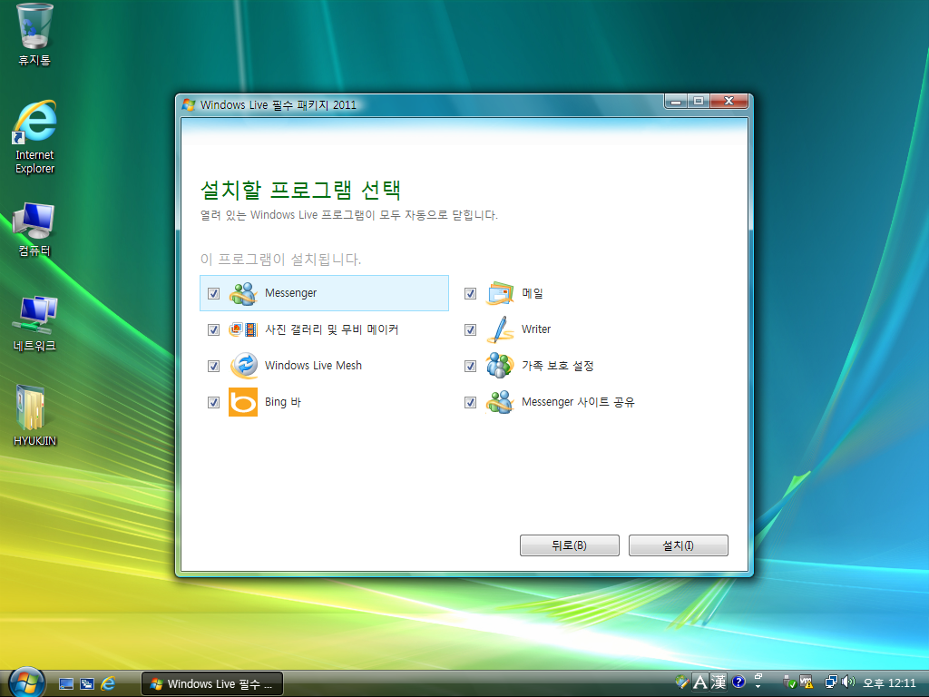The height and width of the screenshot is (697, 929).
Task: Maximize the Windows Live installer window
Action: 699,102
